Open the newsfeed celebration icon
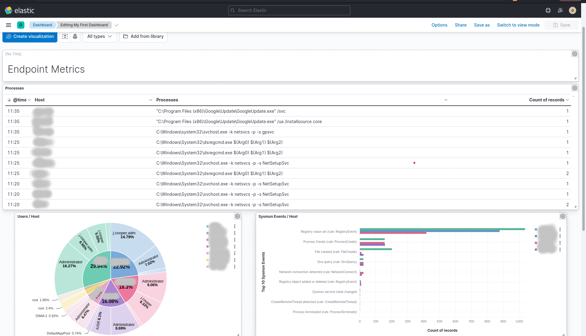586x336 pixels. [560, 10]
